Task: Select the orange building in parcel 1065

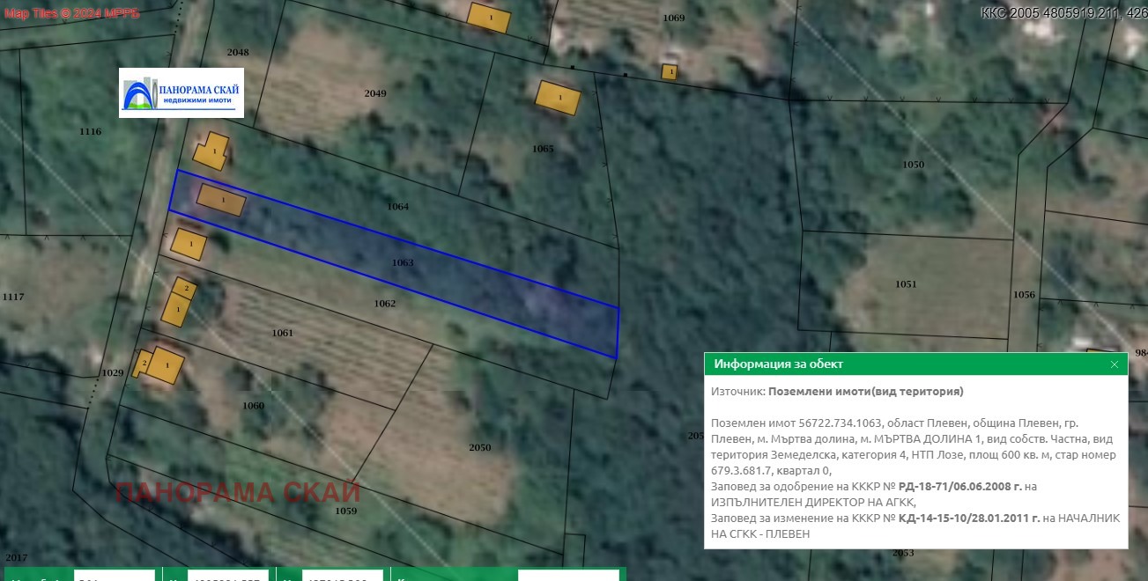Action: [559, 97]
